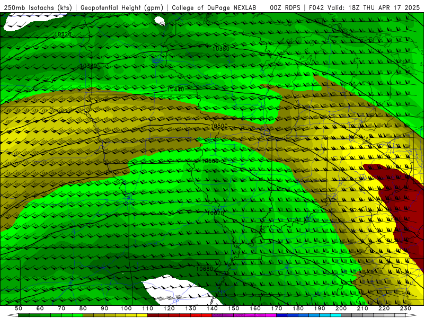
Task: Click the 60 label on the color scale
Action: [40, 308]
